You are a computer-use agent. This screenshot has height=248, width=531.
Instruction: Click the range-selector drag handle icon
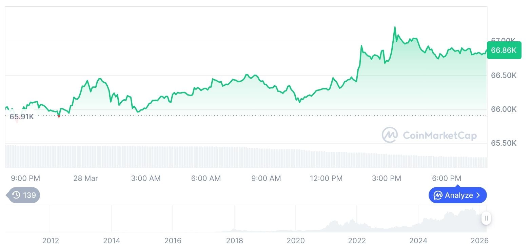pos(486,219)
